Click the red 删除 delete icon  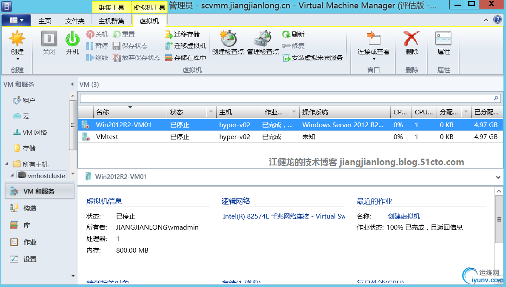[x=412, y=39]
